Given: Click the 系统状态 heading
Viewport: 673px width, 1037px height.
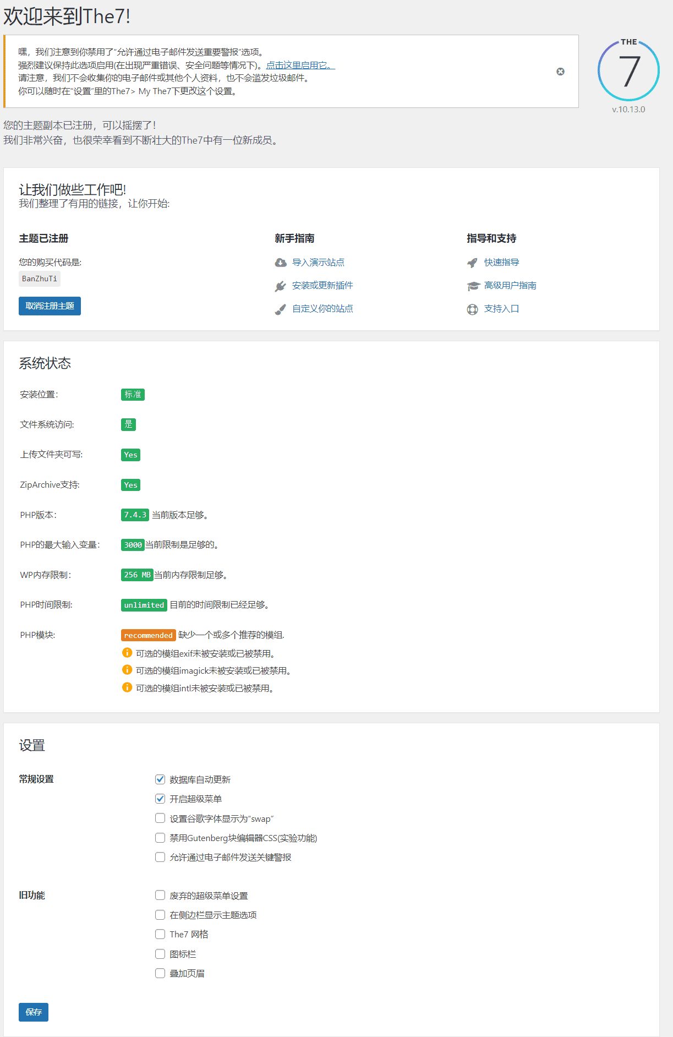Looking at the screenshot, I should [45, 363].
